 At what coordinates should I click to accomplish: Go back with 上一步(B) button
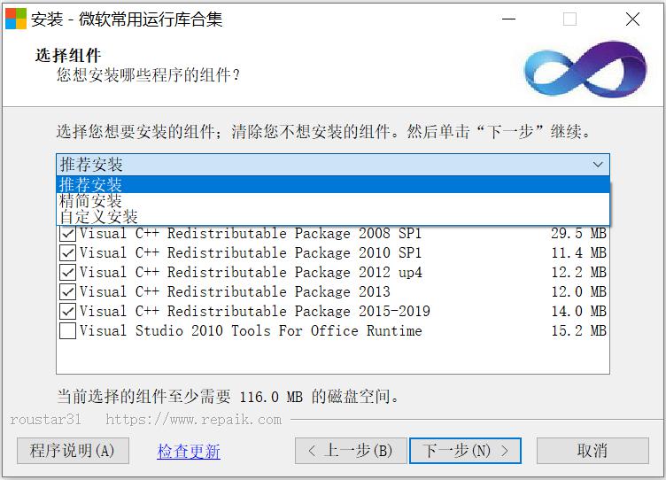[x=351, y=451]
